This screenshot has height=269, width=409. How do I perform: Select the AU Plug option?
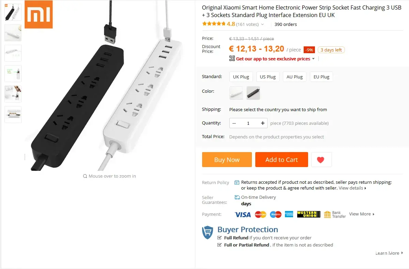(x=294, y=77)
